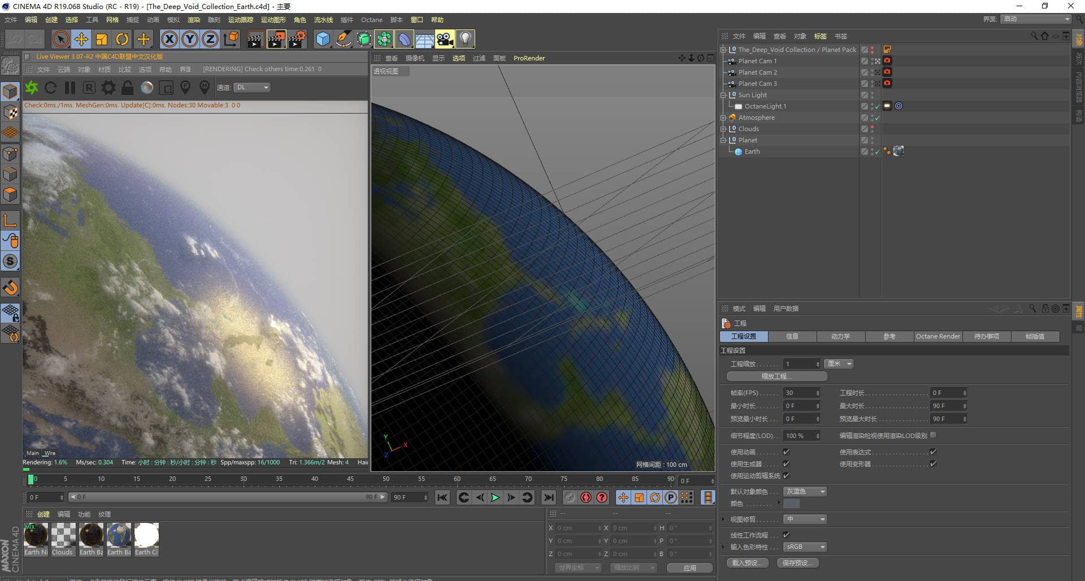1085x581 pixels.
Task: Toggle 使用表达式 checkbox
Action: click(933, 452)
